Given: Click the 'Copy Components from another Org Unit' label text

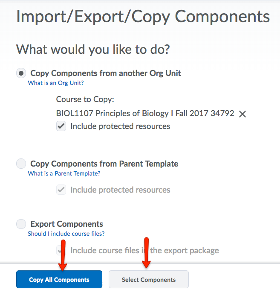Looking at the screenshot, I should (x=106, y=73).
